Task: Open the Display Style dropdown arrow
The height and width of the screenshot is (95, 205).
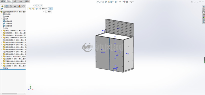Action: coord(118,2)
